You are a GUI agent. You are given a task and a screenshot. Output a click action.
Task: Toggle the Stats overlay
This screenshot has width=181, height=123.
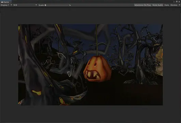pos(167,5)
